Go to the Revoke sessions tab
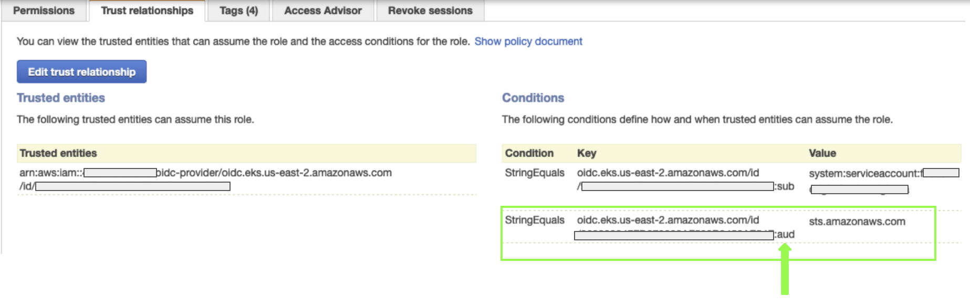Screen dimensions: 970x306 pyautogui.click(x=430, y=10)
